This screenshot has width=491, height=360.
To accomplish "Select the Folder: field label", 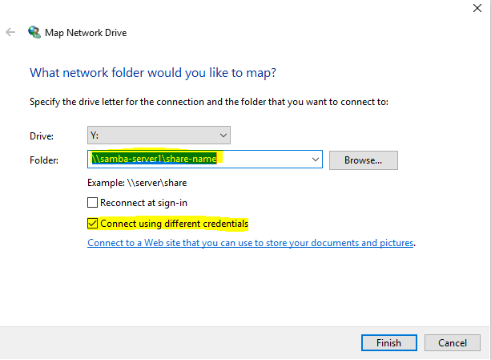I will (44, 160).
